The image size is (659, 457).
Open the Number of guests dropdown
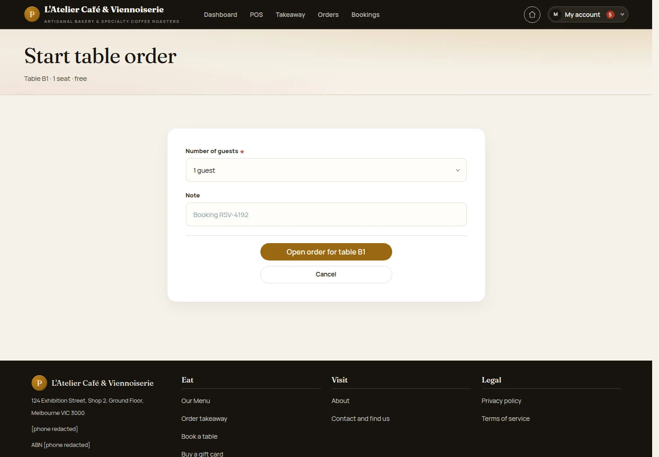tap(326, 170)
